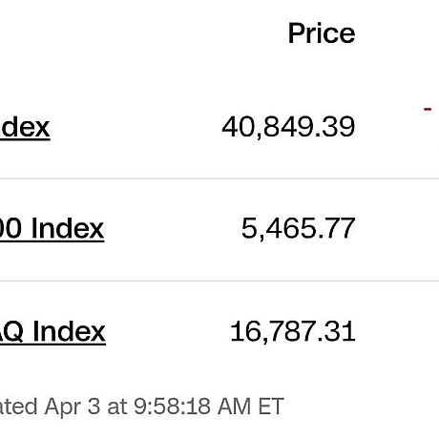Open the partially visible "dex" link in top row
Screen dimensions: 439x439
click(x=25, y=128)
